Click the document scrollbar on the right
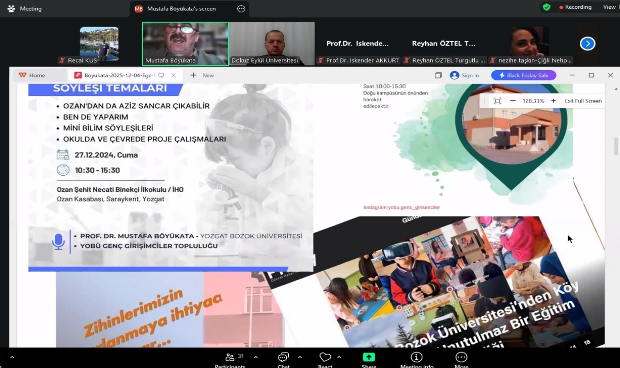Image resolution: width=620 pixels, height=368 pixels. [616, 145]
